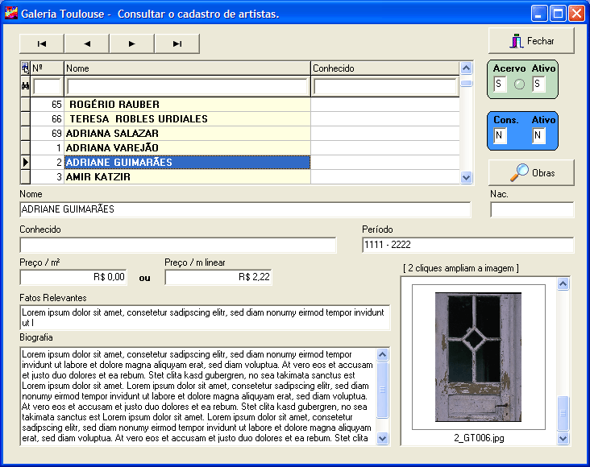Click the Preço / m linear field
590x467 pixels.
218,277
